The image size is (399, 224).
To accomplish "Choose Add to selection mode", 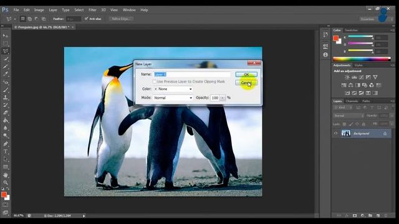I will click(30, 19).
